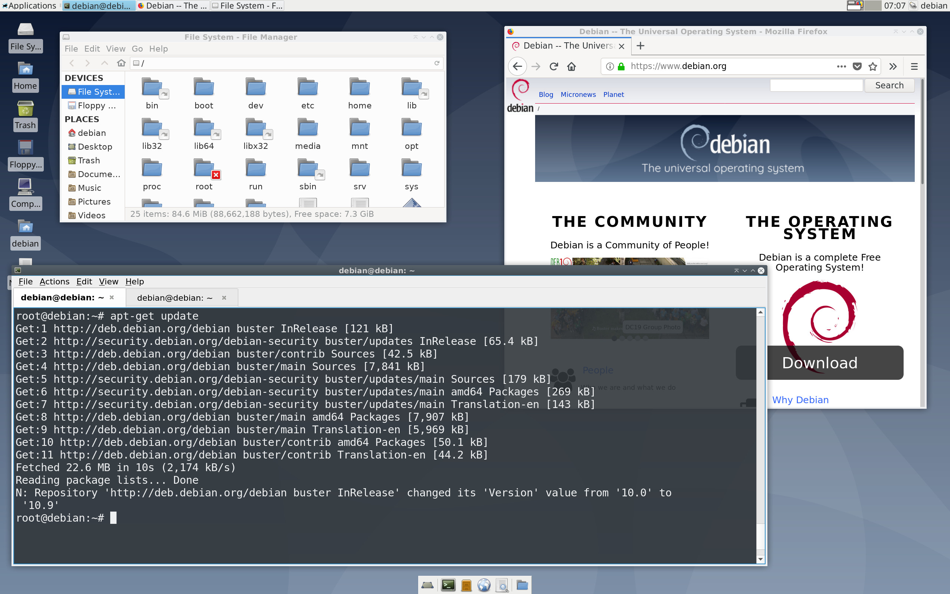Open a new Firefox tab
The width and height of the screenshot is (950, 594).
click(640, 46)
